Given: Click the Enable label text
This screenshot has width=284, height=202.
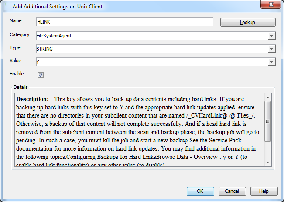Looking at the screenshot, I should pos(17,74).
